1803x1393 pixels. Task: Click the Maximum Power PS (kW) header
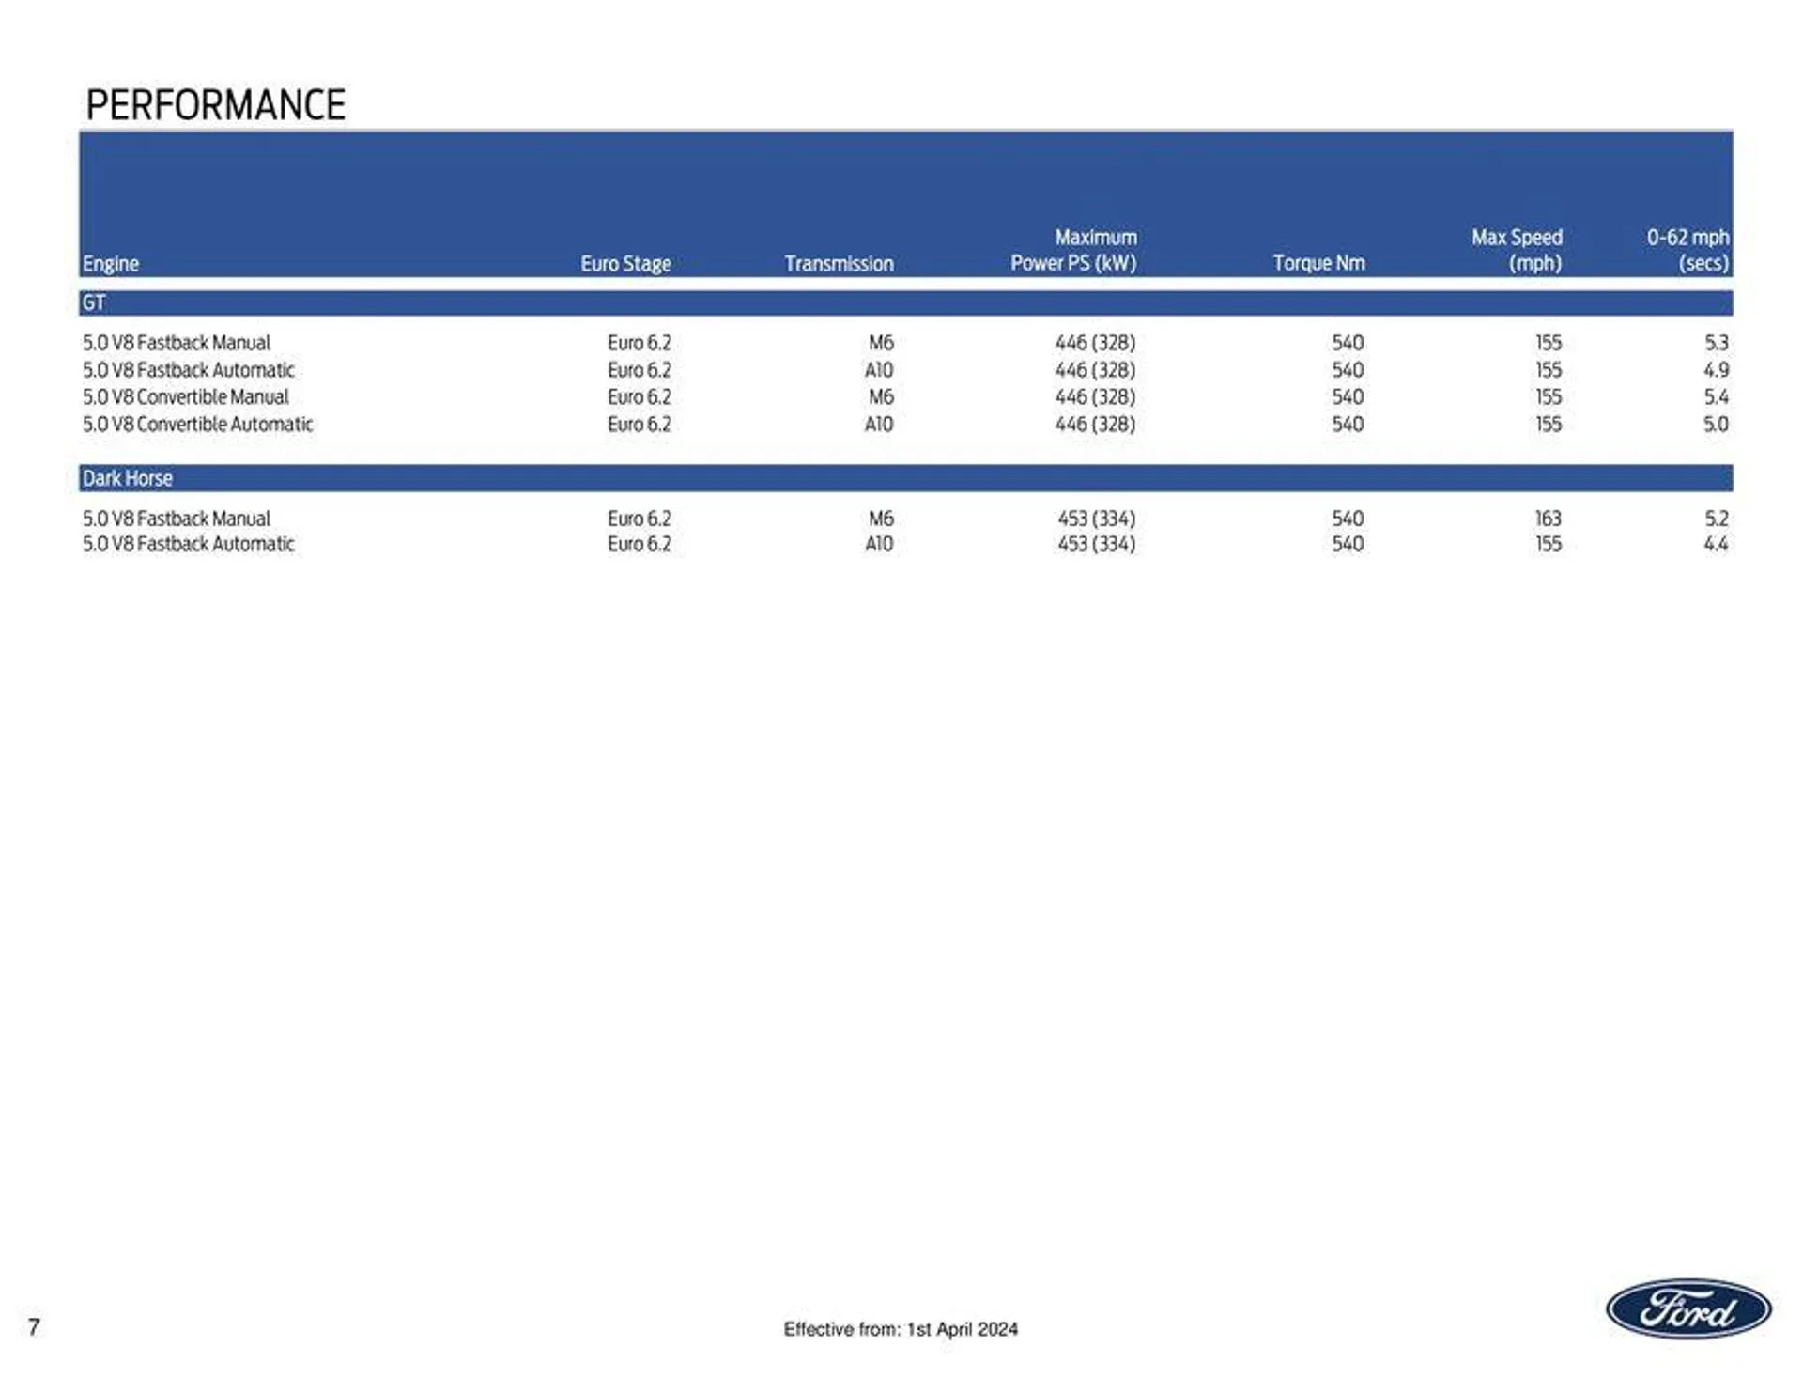1073,250
